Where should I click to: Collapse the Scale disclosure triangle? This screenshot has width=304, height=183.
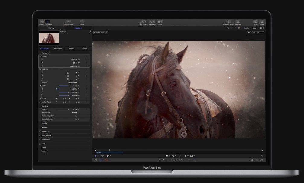point(40,86)
